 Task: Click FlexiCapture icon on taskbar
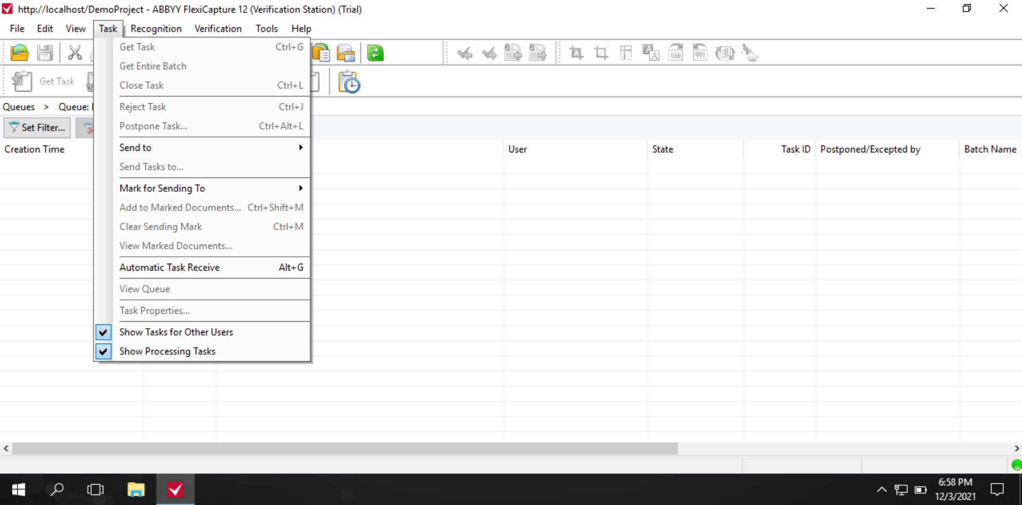coord(175,490)
